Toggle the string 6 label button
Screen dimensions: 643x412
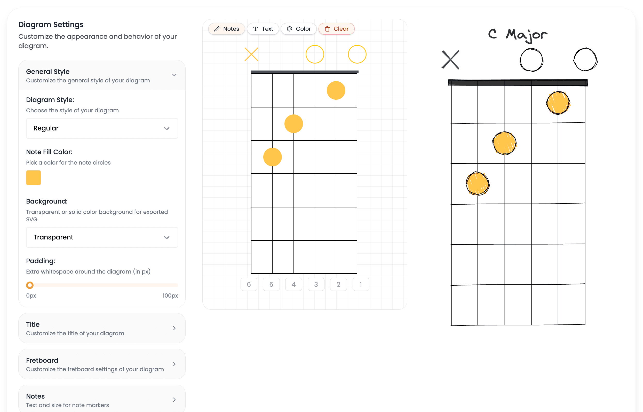point(249,284)
